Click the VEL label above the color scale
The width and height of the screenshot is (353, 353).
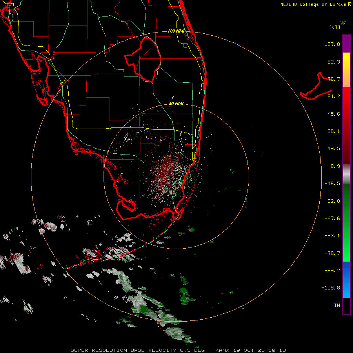tap(345, 24)
